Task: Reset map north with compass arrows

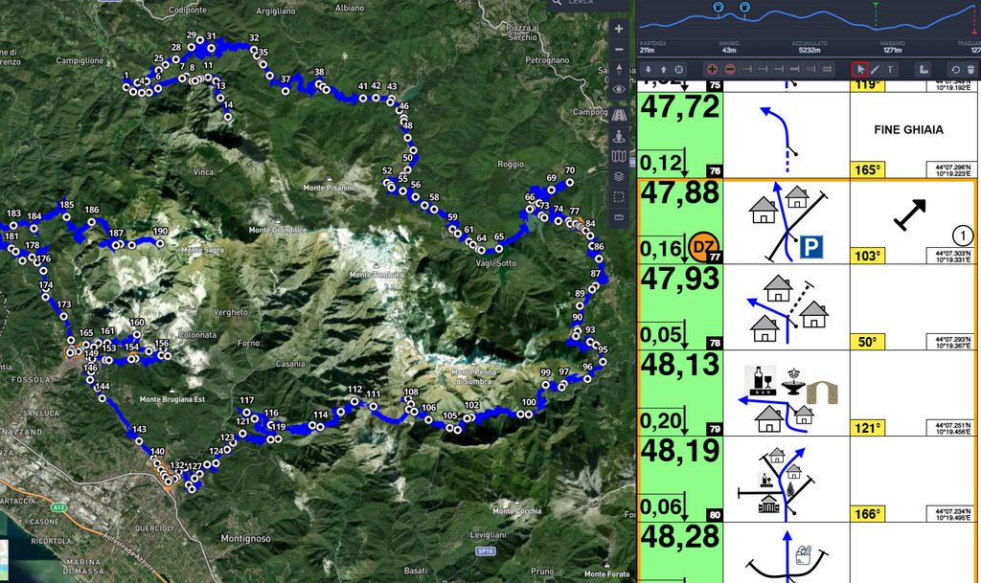Action: (x=619, y=69)
